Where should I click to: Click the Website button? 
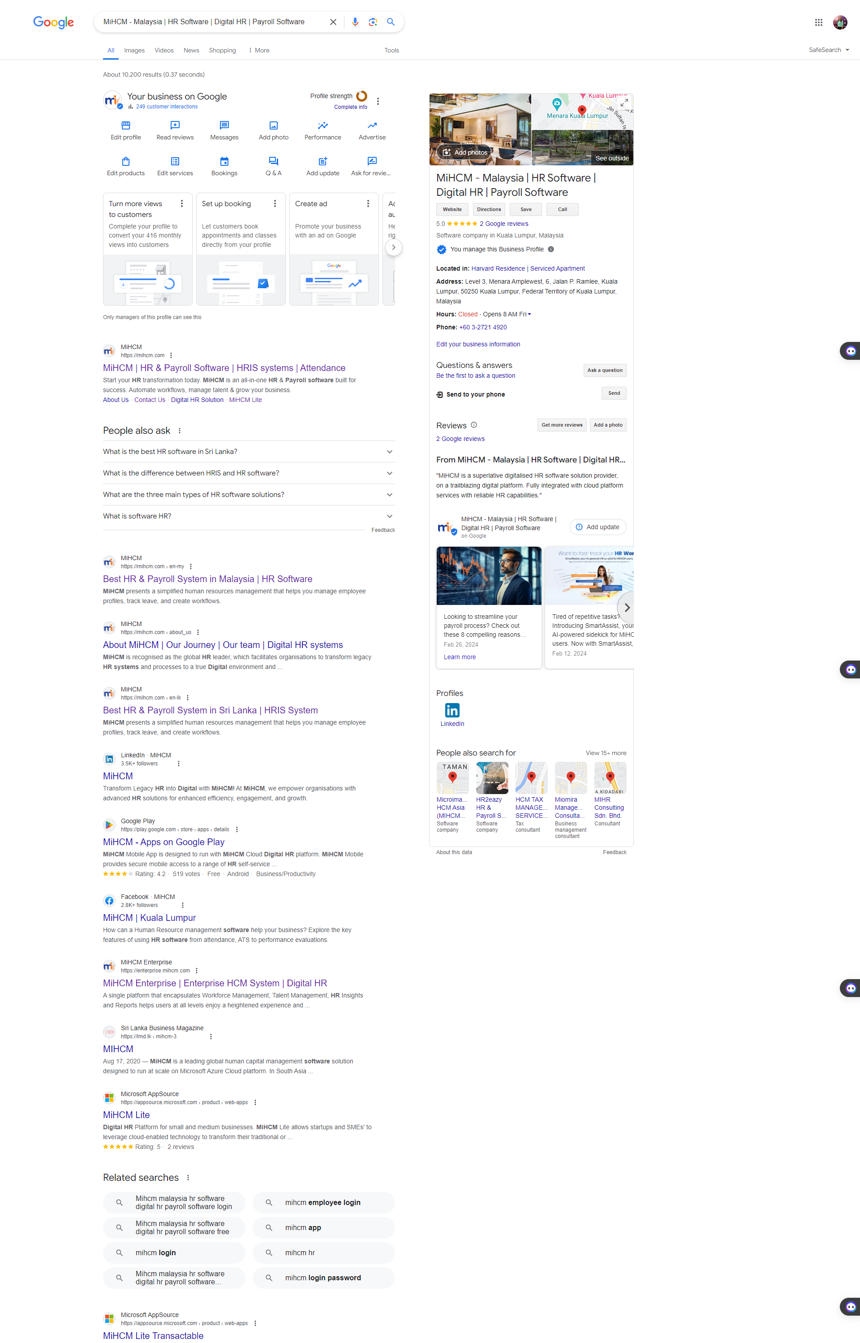[x=452, y=210]
